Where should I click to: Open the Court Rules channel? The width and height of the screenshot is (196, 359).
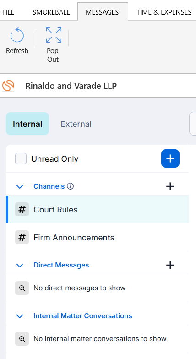[x=97, y=210]
